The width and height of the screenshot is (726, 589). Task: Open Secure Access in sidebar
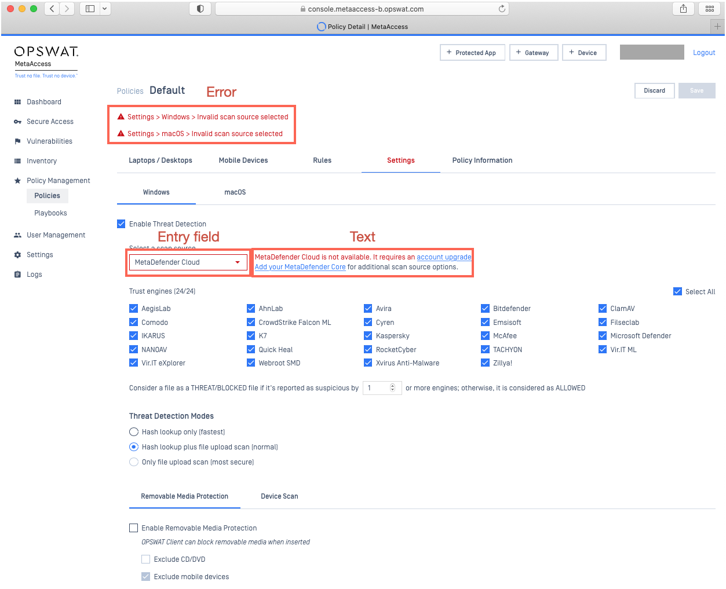tap(50, 122)
